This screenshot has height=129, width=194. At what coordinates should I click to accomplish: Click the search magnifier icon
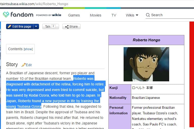pyautogui.click(x=148, y=15)
